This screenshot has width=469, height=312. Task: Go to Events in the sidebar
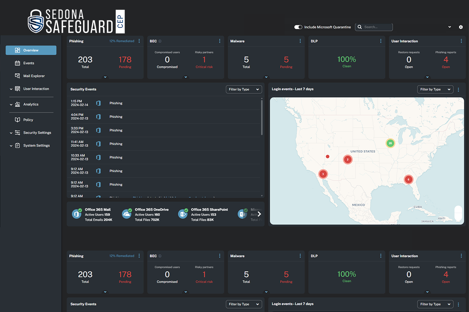[x=28, y=63]
